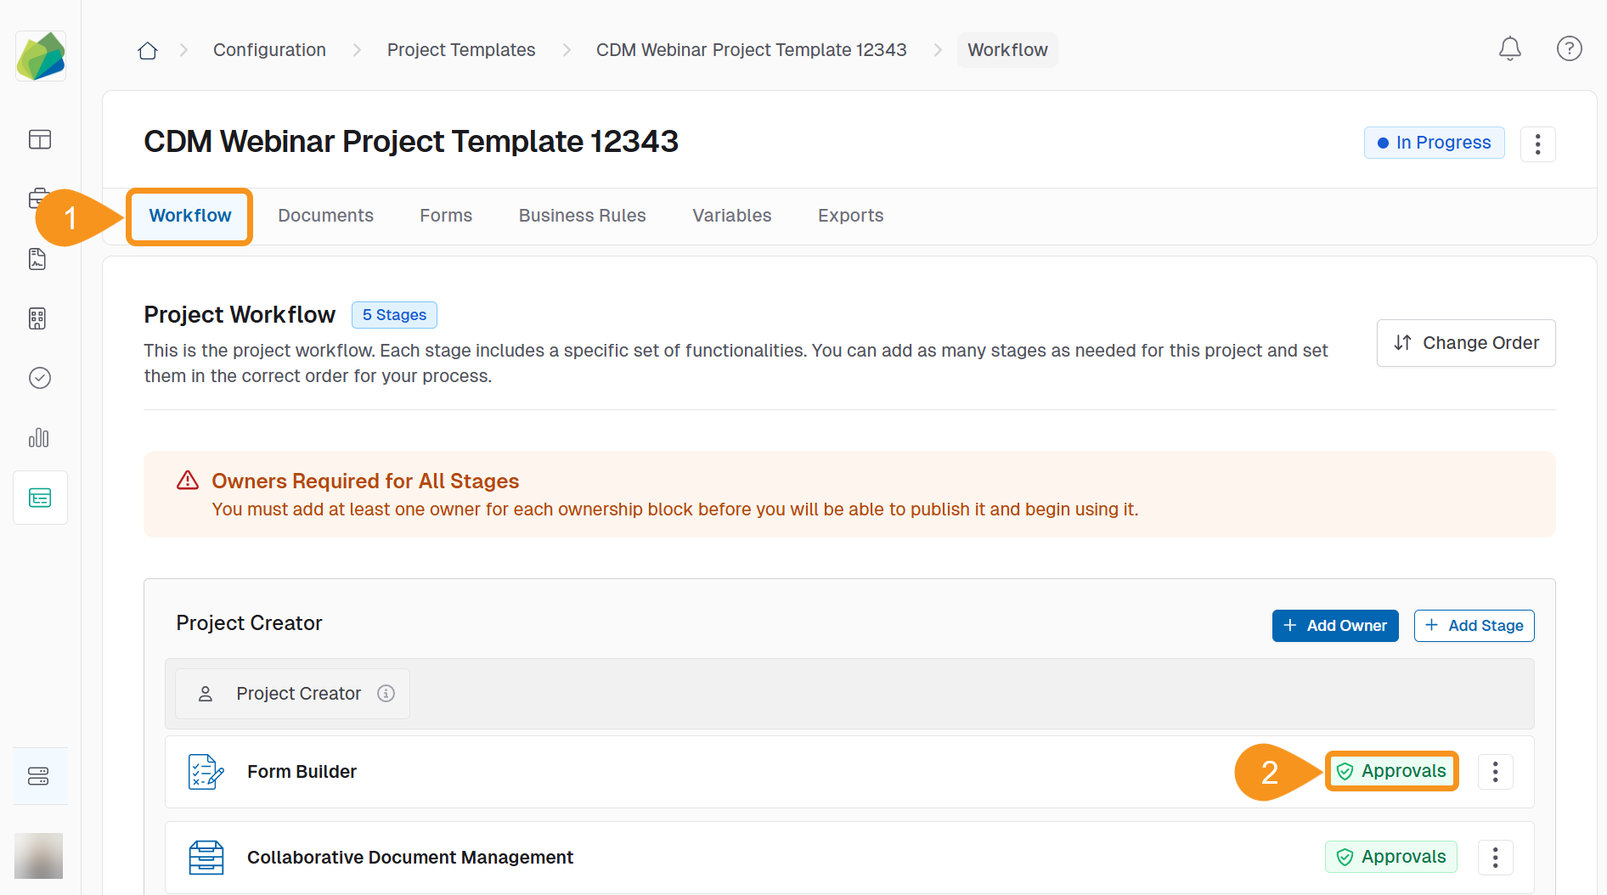Click the server icon at the sidebar bottom
Viewport: 1607px width, 895px height.
coord(39,775)
